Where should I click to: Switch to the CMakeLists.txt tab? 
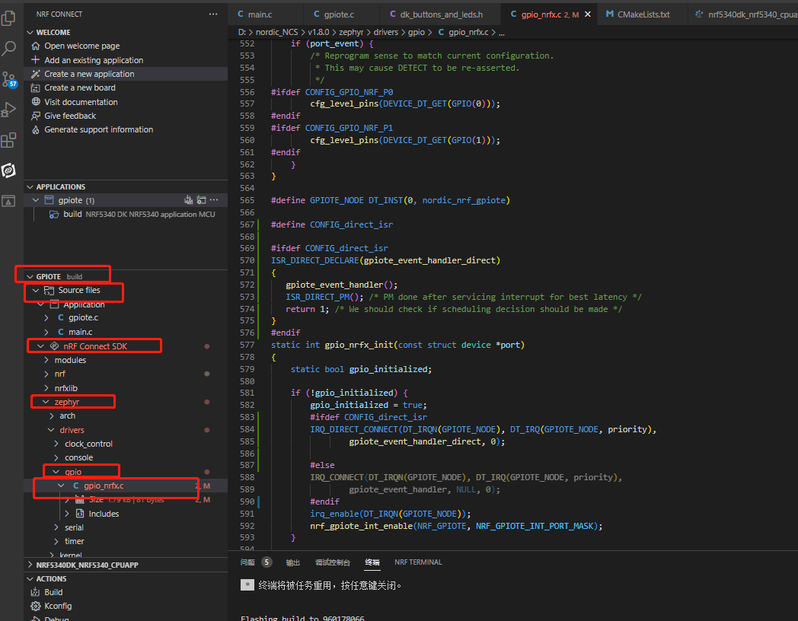pos(643,14)
